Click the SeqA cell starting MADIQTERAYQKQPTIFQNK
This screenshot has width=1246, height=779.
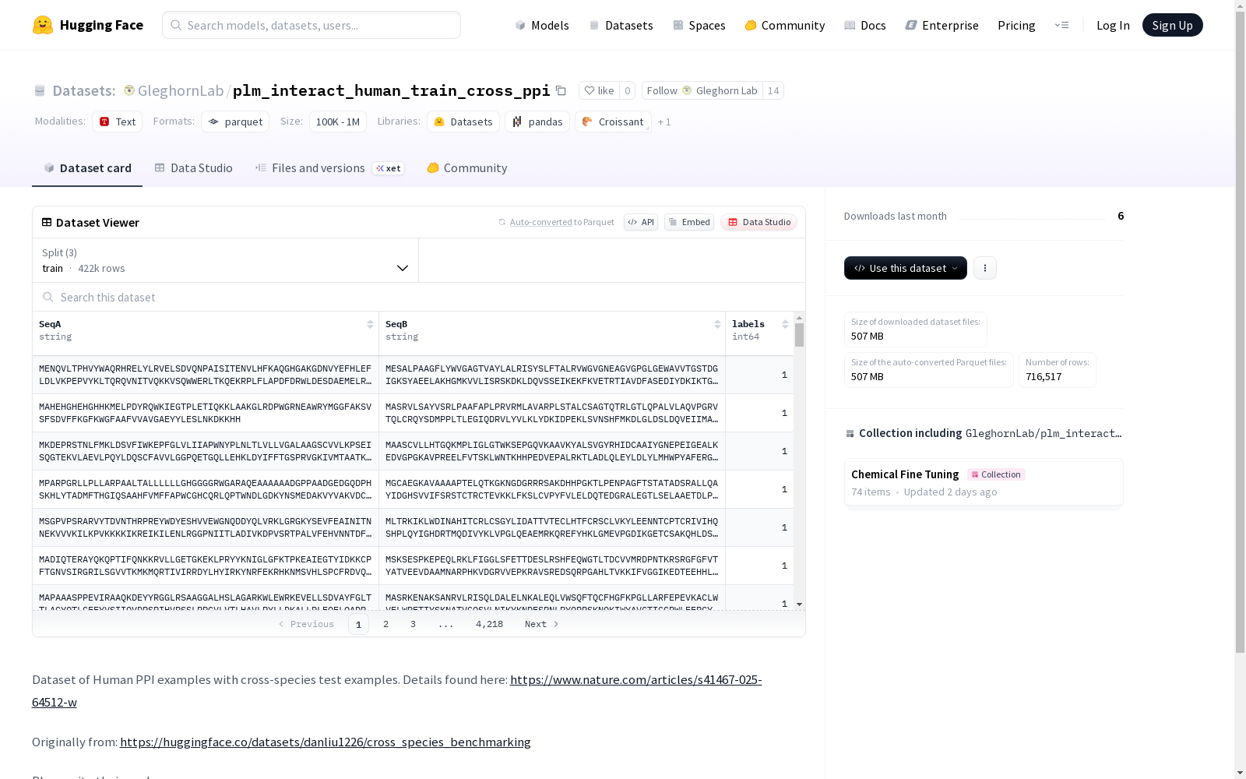[206, 566]
